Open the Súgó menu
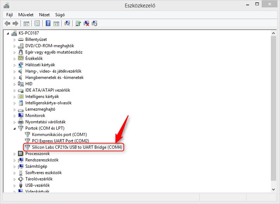The image size is (280, 204). [60, 15]
